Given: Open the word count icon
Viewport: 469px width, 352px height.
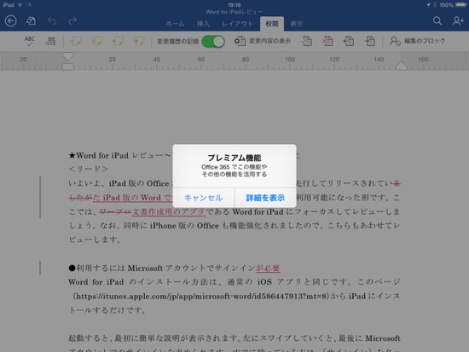Looking at the screenshot, I should click(51, 41).
